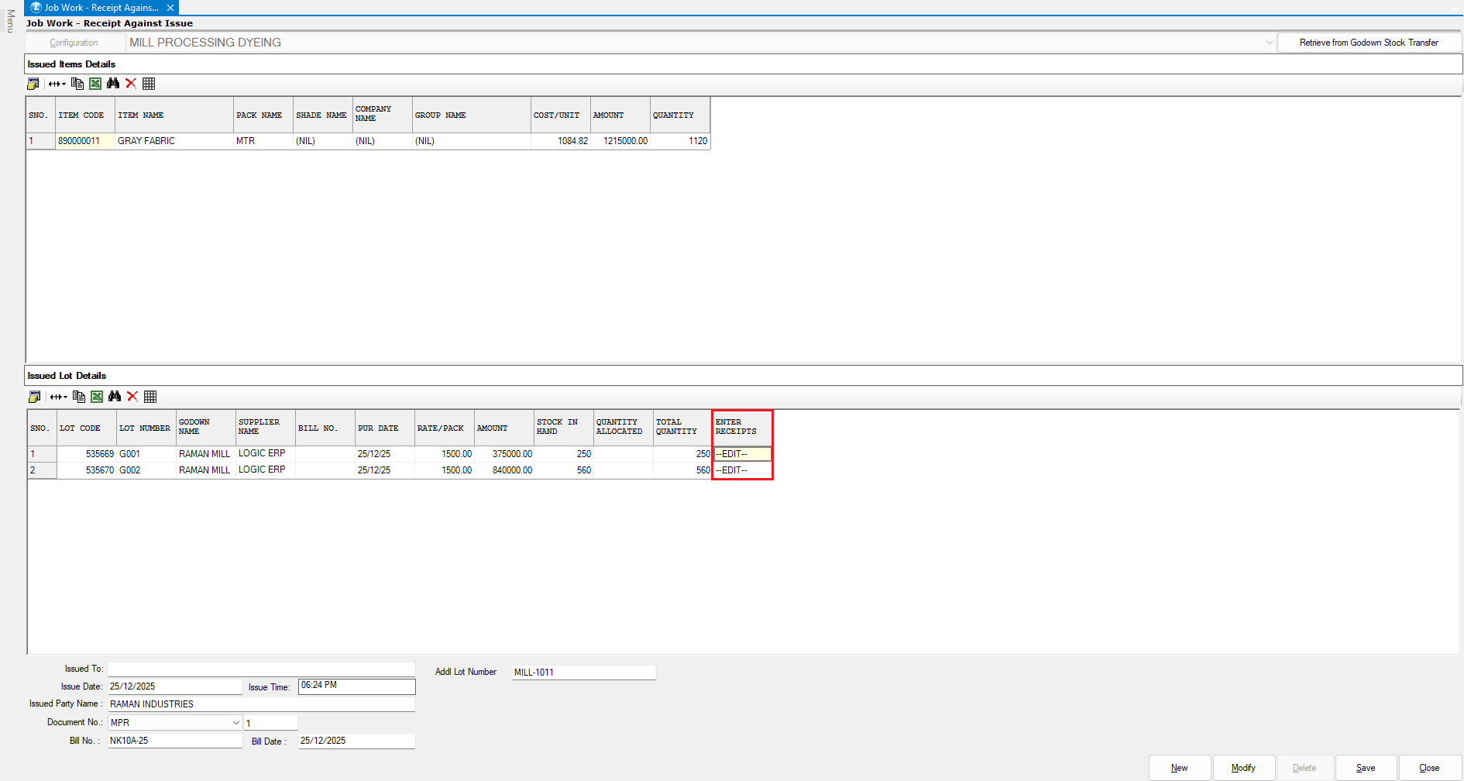Click red X delete icon in Issued Items toolbar
The width and height of the screenshot is (1464, 781).
pos(131,84)
